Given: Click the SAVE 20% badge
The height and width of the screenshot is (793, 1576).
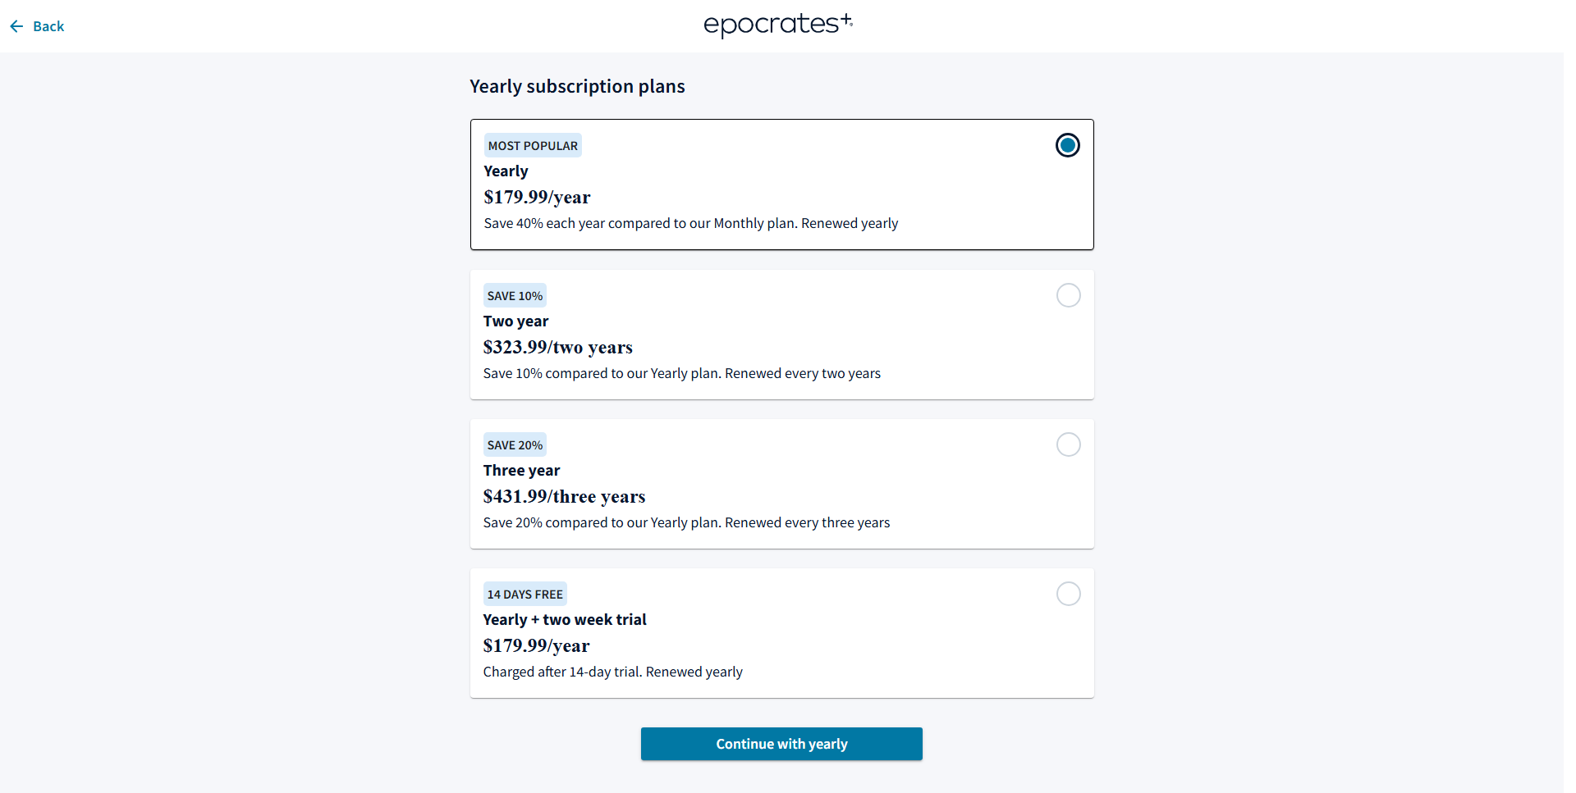Looking at the screenshot, I should coord(515,445).
